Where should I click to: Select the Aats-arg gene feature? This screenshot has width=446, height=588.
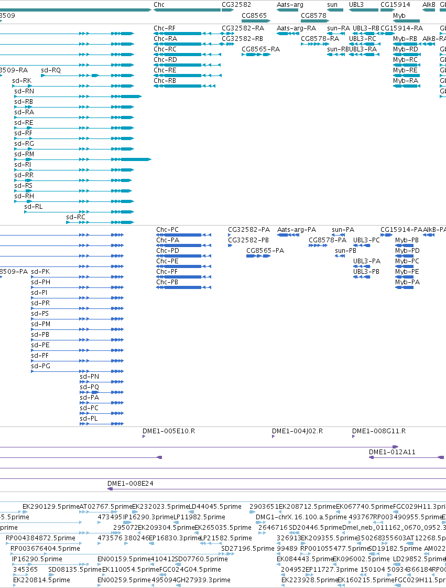pos(288,10)
